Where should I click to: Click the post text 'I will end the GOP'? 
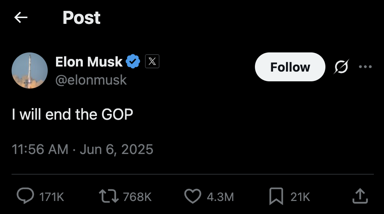(x=72, y=114)
